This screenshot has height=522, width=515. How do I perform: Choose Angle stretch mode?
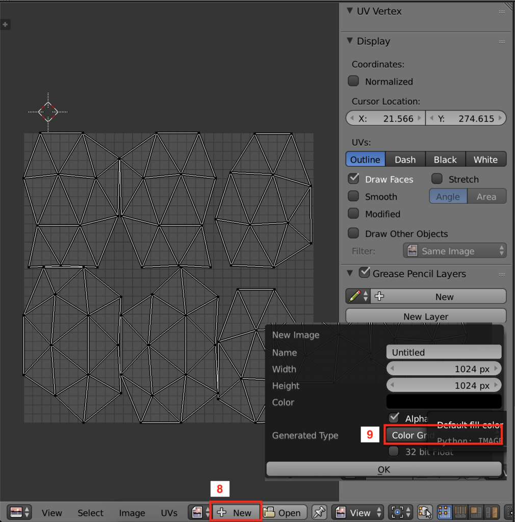coord(448,196)
